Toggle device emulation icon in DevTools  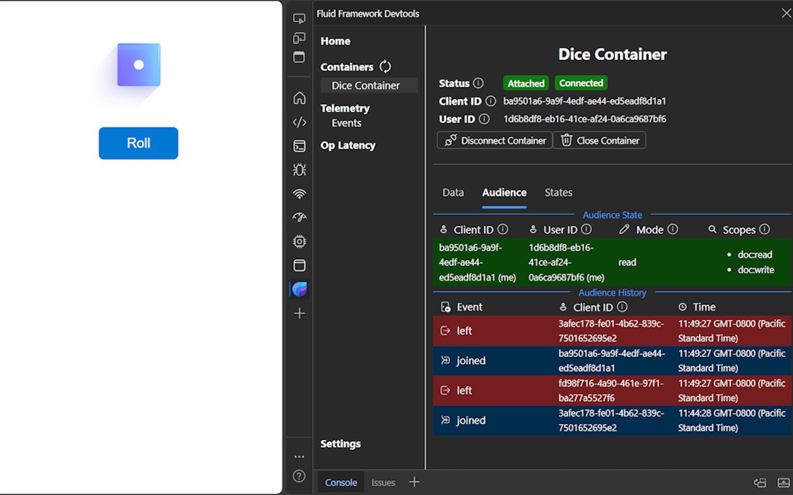point(299,38)
